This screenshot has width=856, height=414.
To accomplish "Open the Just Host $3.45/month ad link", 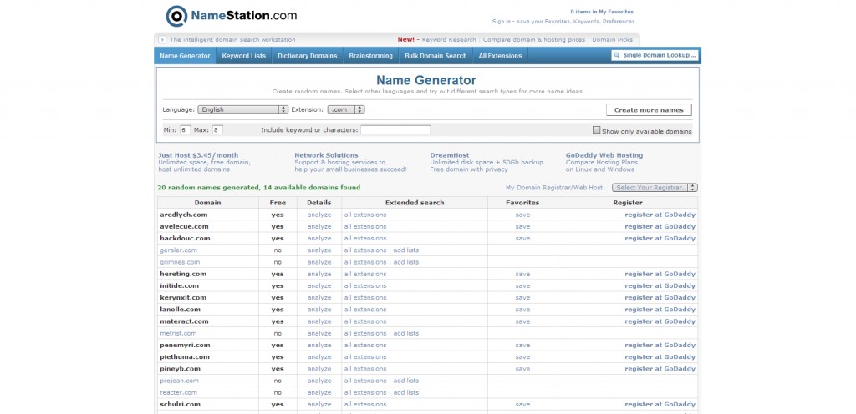I will pyautogui.click(x=198, y=155).
